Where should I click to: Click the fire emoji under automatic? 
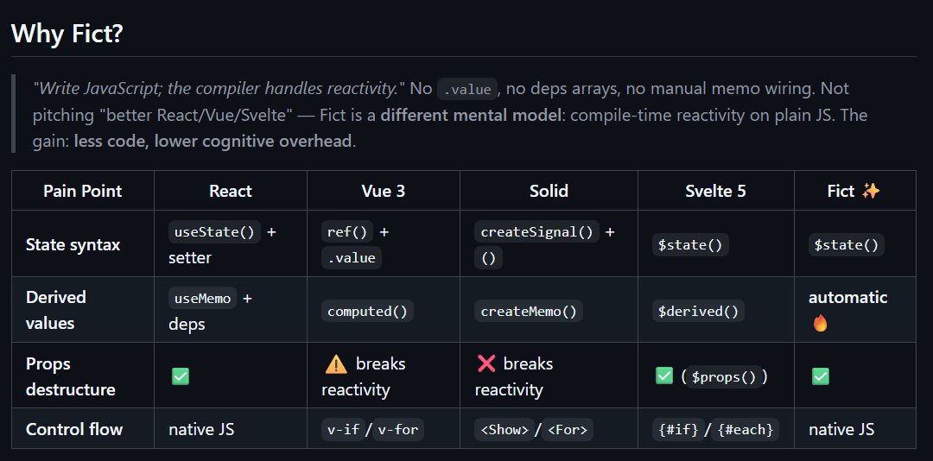pos(820,323)
